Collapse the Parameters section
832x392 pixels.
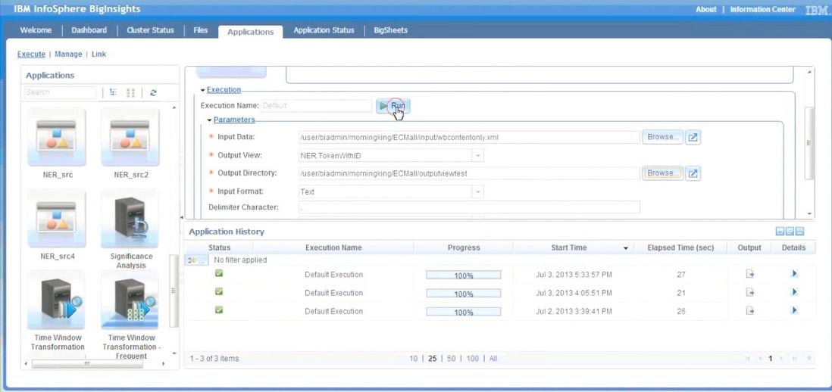[x=210, y=120]
